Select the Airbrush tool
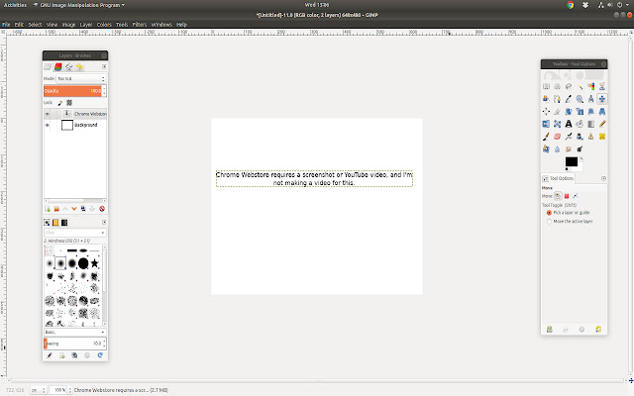 click(569, 137)
